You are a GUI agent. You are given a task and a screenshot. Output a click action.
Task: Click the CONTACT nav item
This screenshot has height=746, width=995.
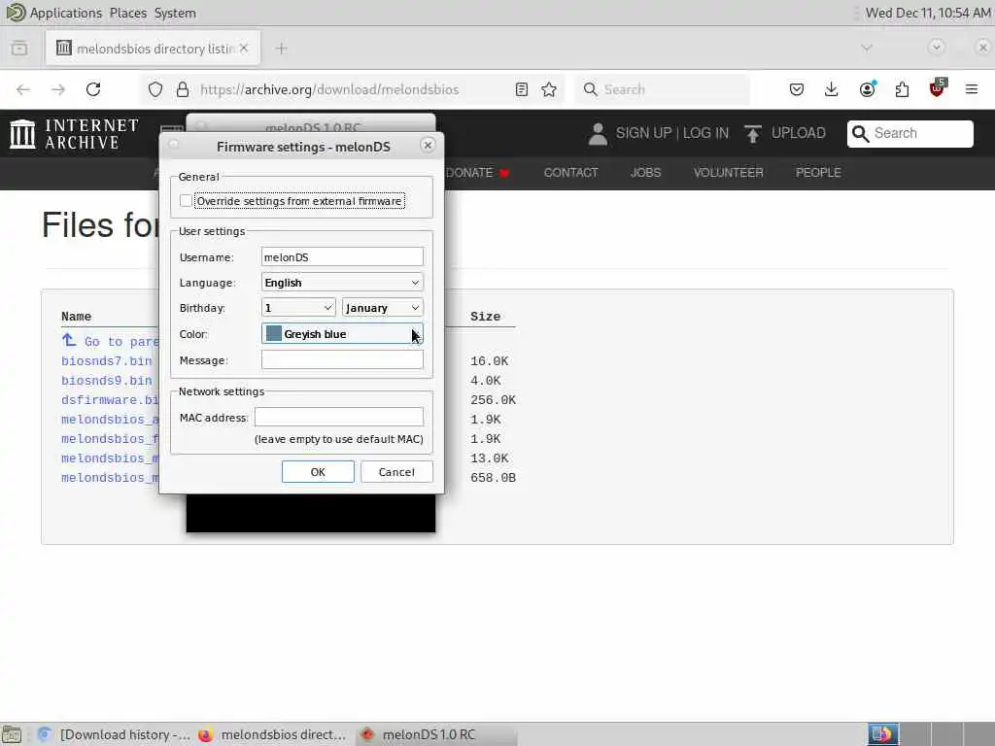click(x=570, y=173)
